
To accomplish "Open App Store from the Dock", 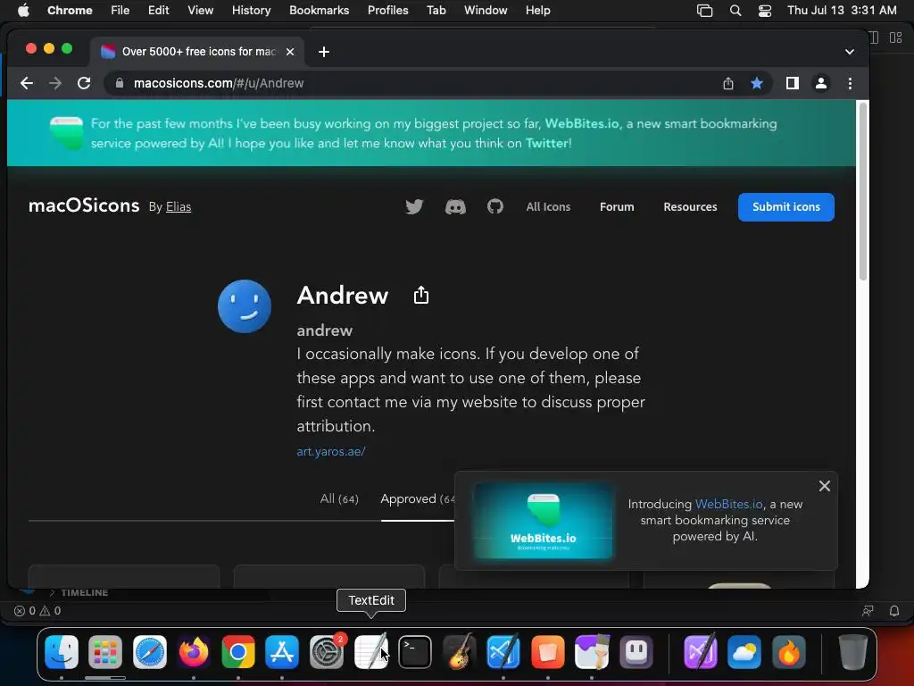I will click(282, 652).
